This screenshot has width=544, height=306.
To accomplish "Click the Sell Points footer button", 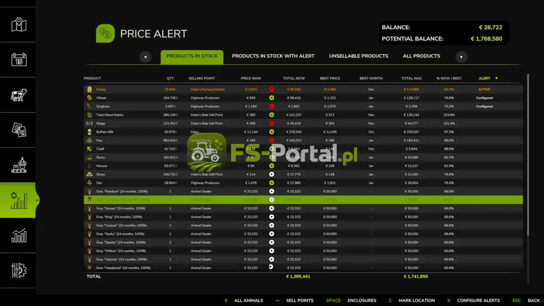I will 300,301.
